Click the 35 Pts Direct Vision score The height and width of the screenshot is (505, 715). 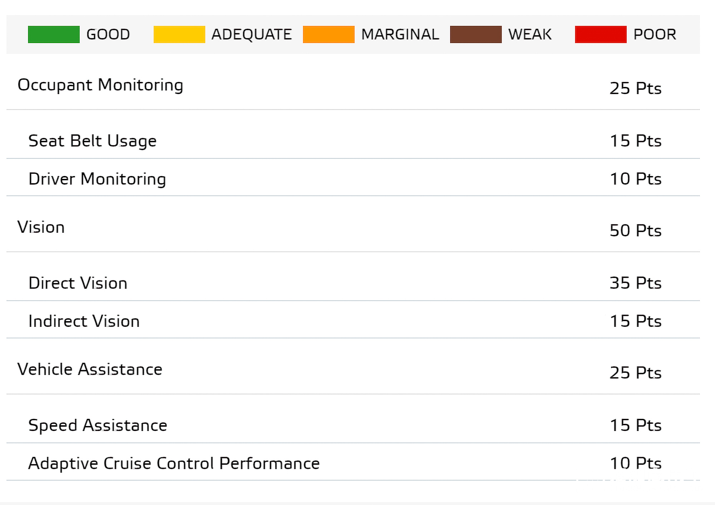635,283
